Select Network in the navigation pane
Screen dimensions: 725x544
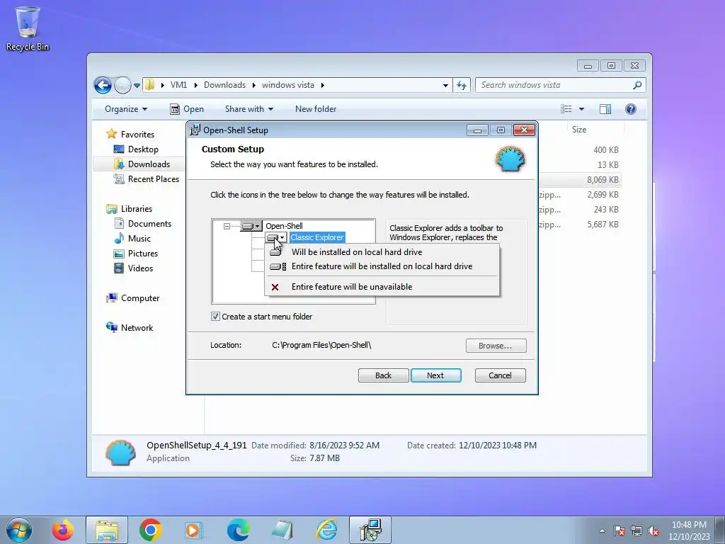(x=137, y=328)
